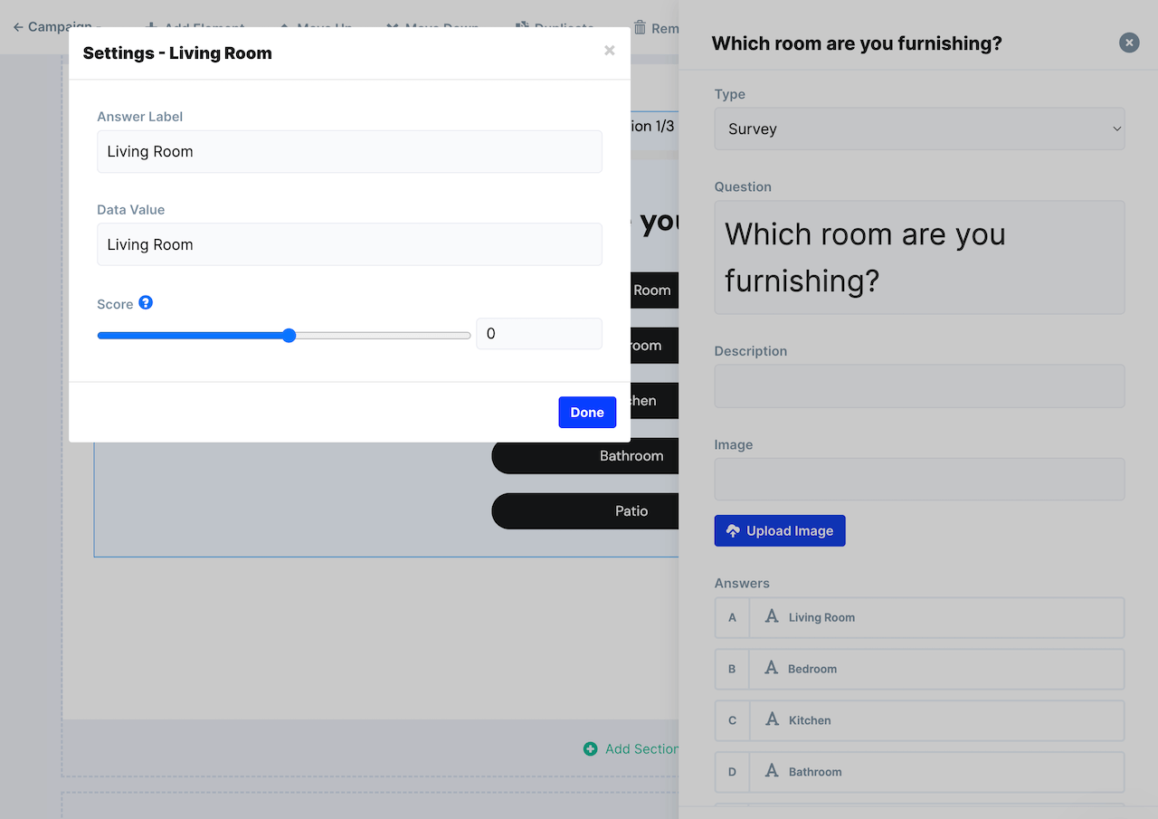Go back via Campaign arrow link

pyautogui.click(x=52, y=26)
